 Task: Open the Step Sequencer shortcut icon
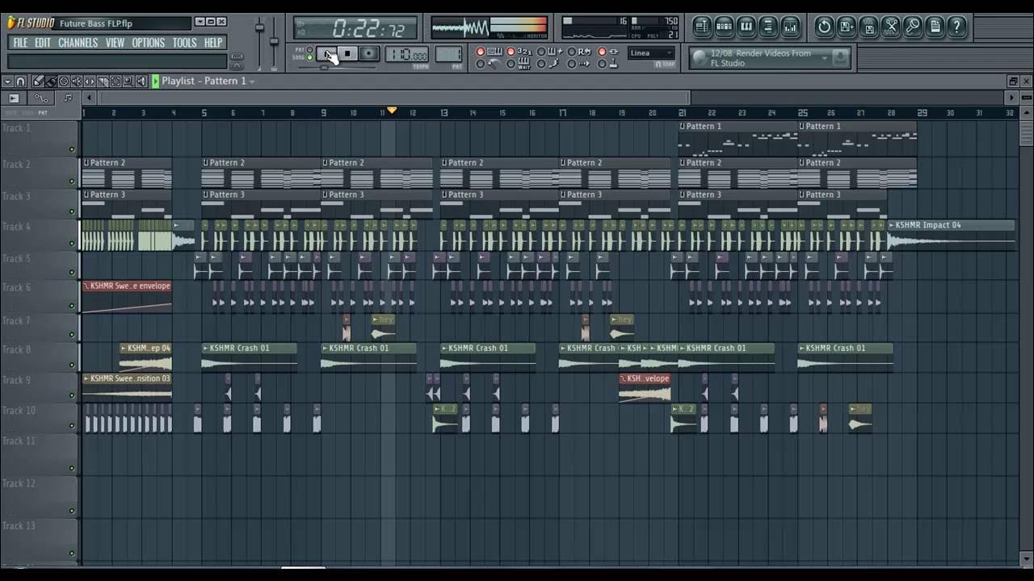tap(724, 27)
